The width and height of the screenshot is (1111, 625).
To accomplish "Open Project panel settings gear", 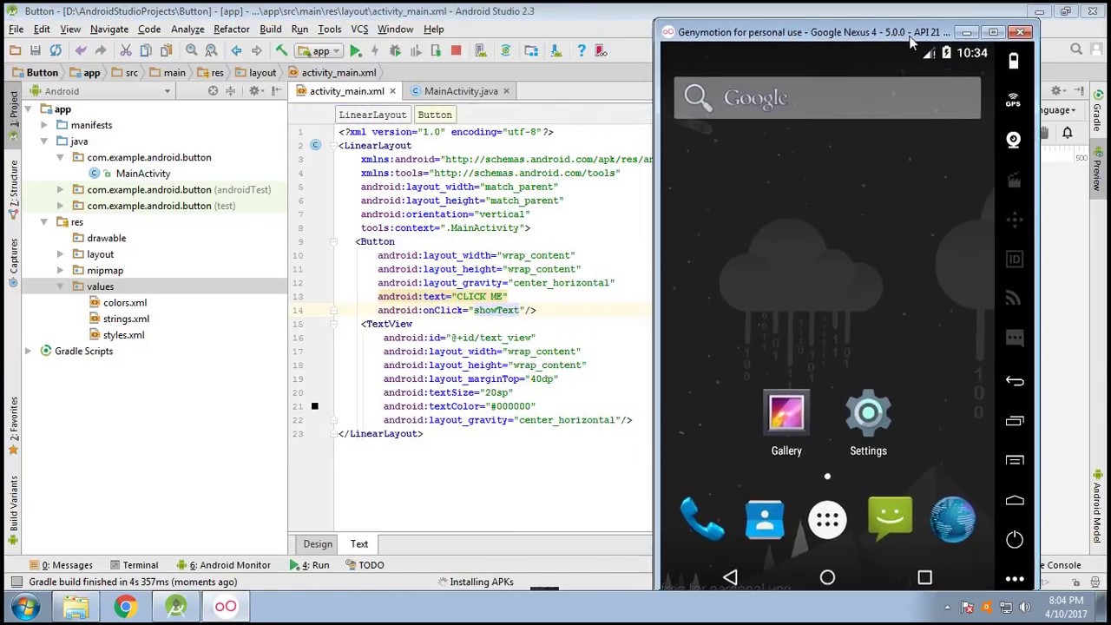I will coord(255,91).
